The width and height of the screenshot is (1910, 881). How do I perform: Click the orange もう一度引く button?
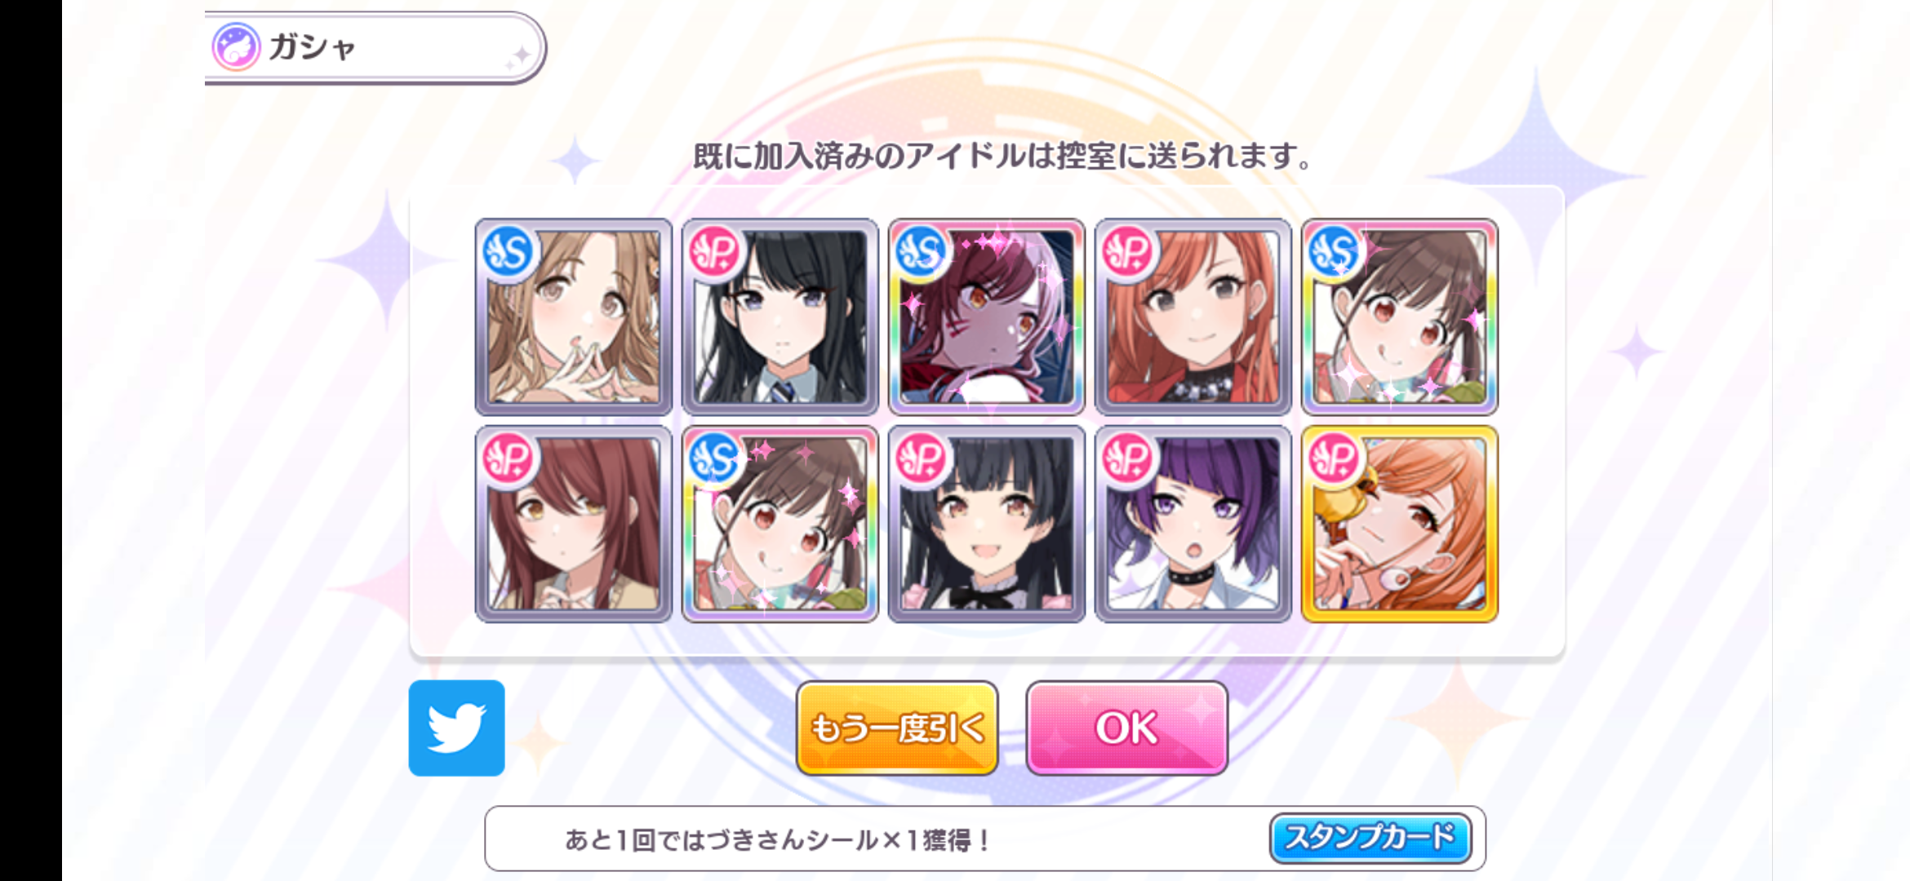coord(897,728)
